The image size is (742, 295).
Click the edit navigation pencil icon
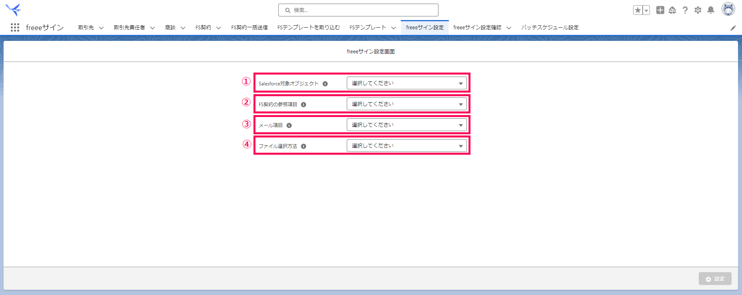(733, 28)
